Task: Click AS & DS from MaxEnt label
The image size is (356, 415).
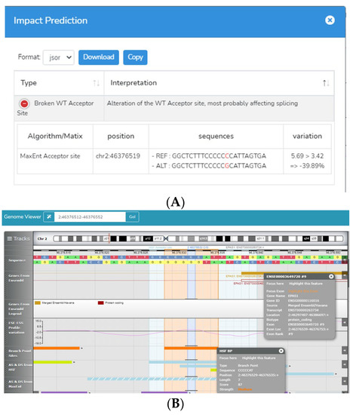Action: click(x=20, y=384)
